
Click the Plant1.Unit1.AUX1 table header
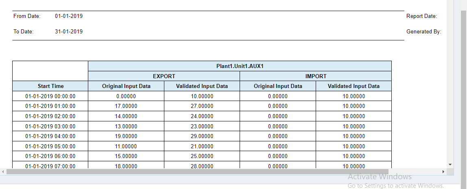coord(240,66)
